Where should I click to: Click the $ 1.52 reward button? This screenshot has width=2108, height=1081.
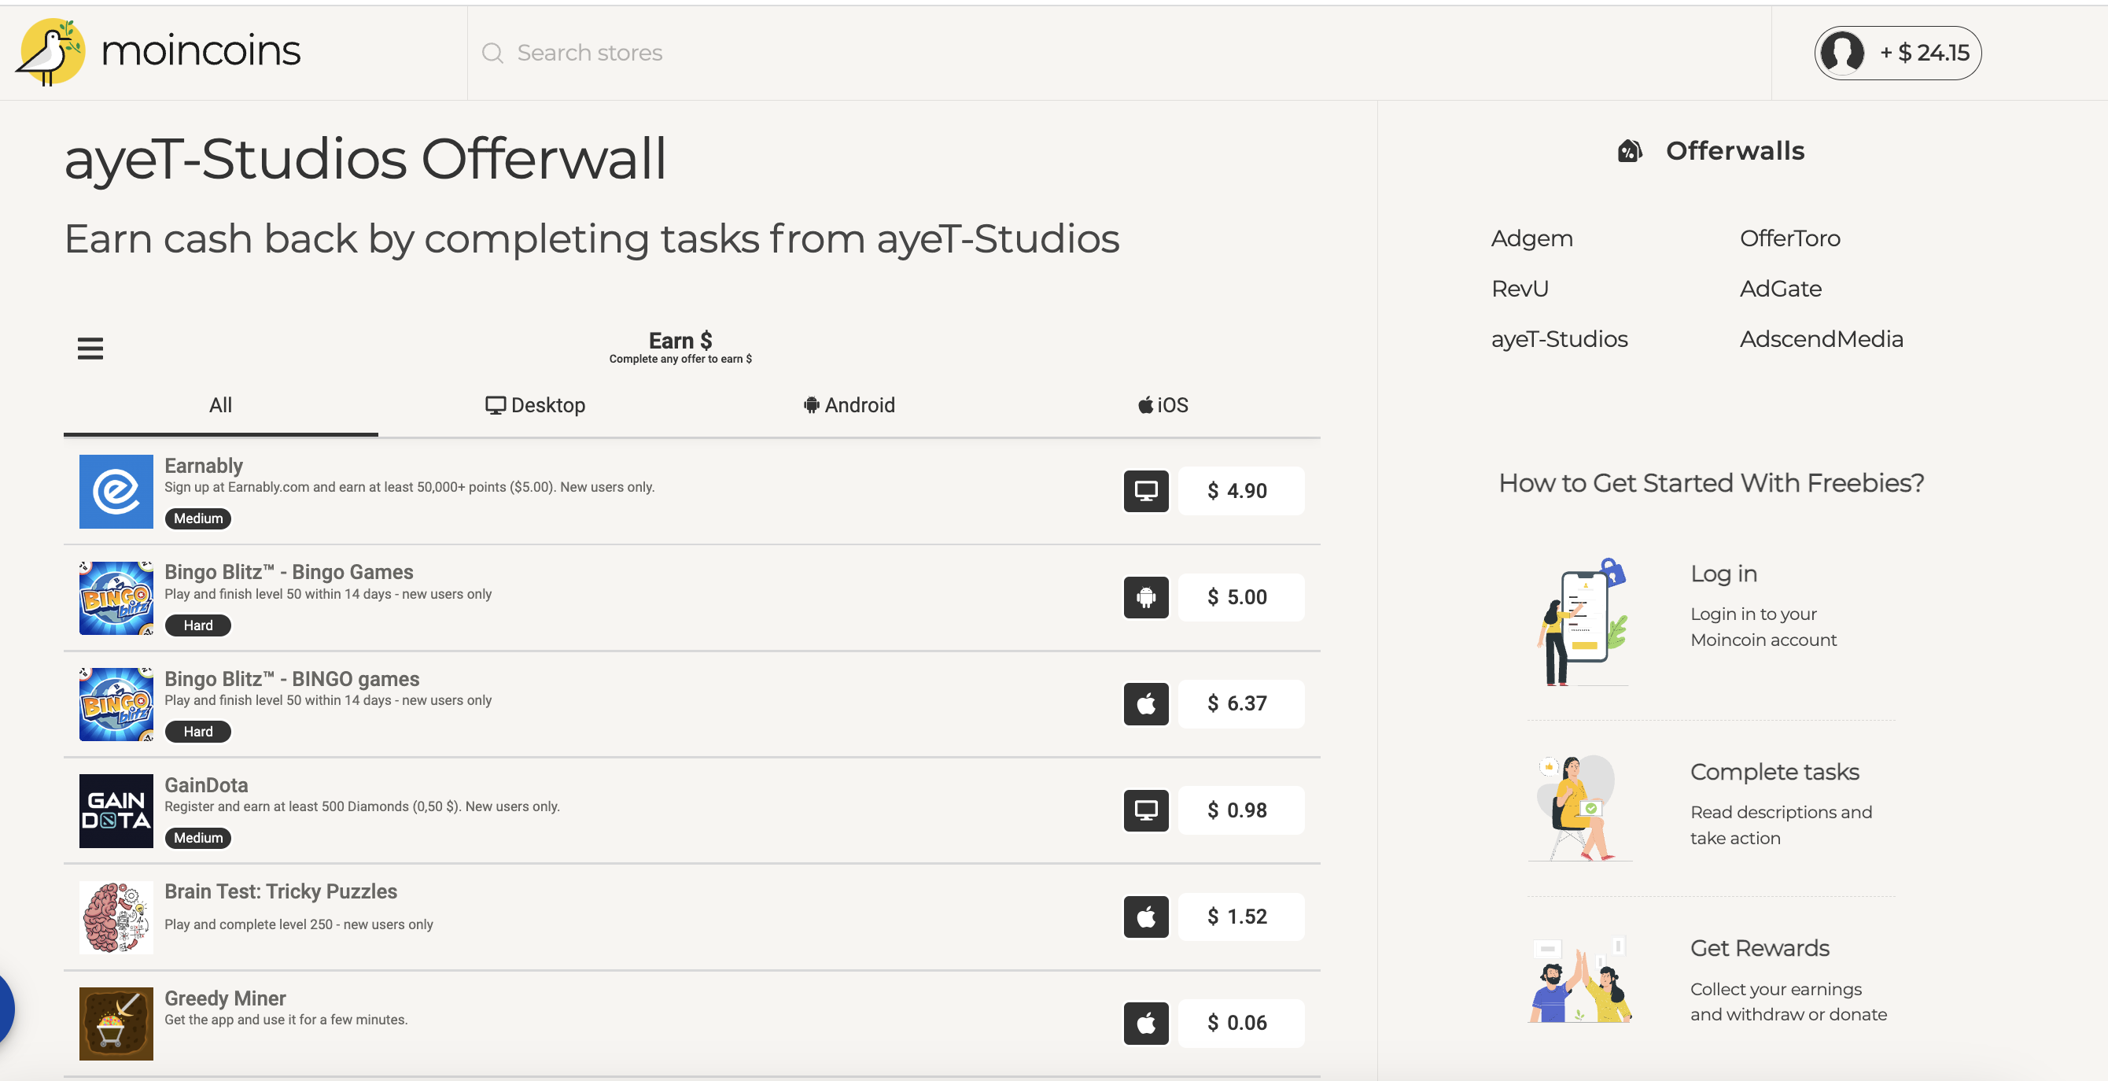(x=1241, y=917)
